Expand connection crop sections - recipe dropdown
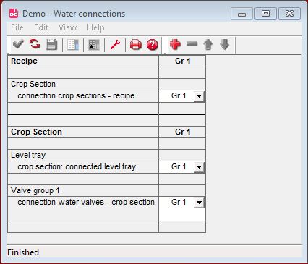Viewport: 308px width, 264px height. tap(199, 96)
